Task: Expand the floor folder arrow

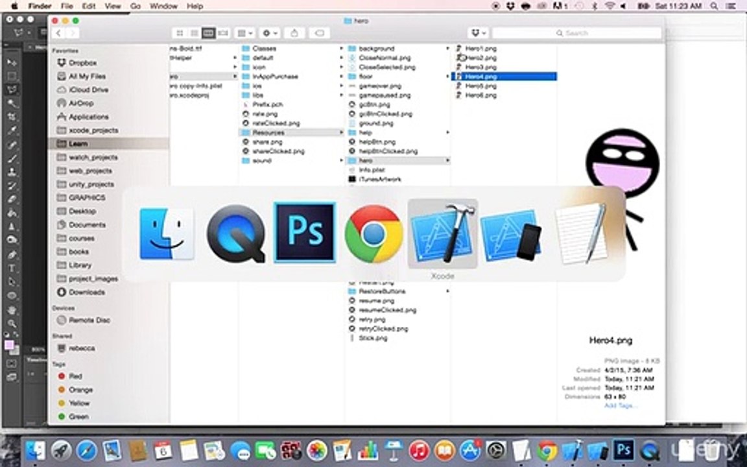Action: (447, 77)
